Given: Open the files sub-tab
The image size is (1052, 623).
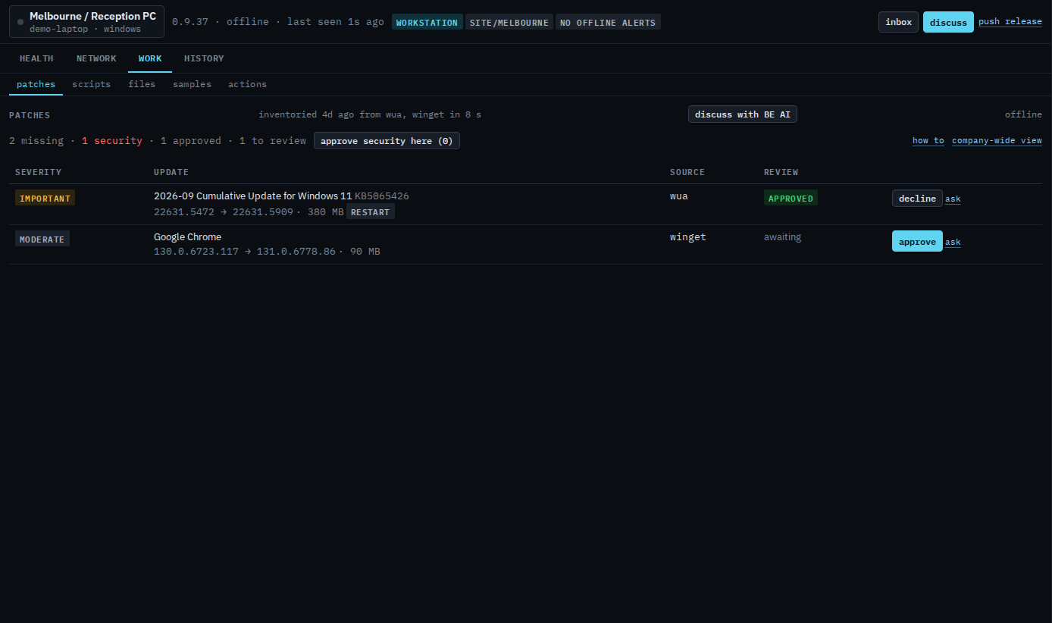Looking at the screenshot, I should pos(142,84).
